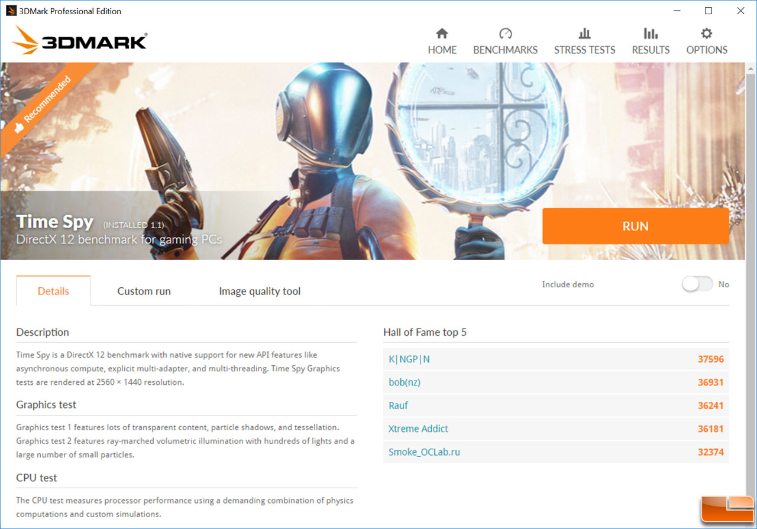Open Benchmarks via the gauge icon

tap(505, 33)
